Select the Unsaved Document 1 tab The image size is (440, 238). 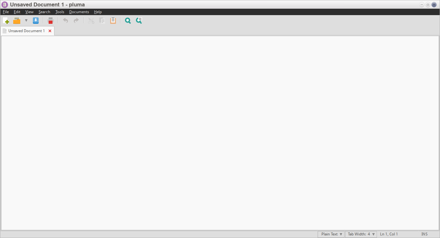(27, 31)
